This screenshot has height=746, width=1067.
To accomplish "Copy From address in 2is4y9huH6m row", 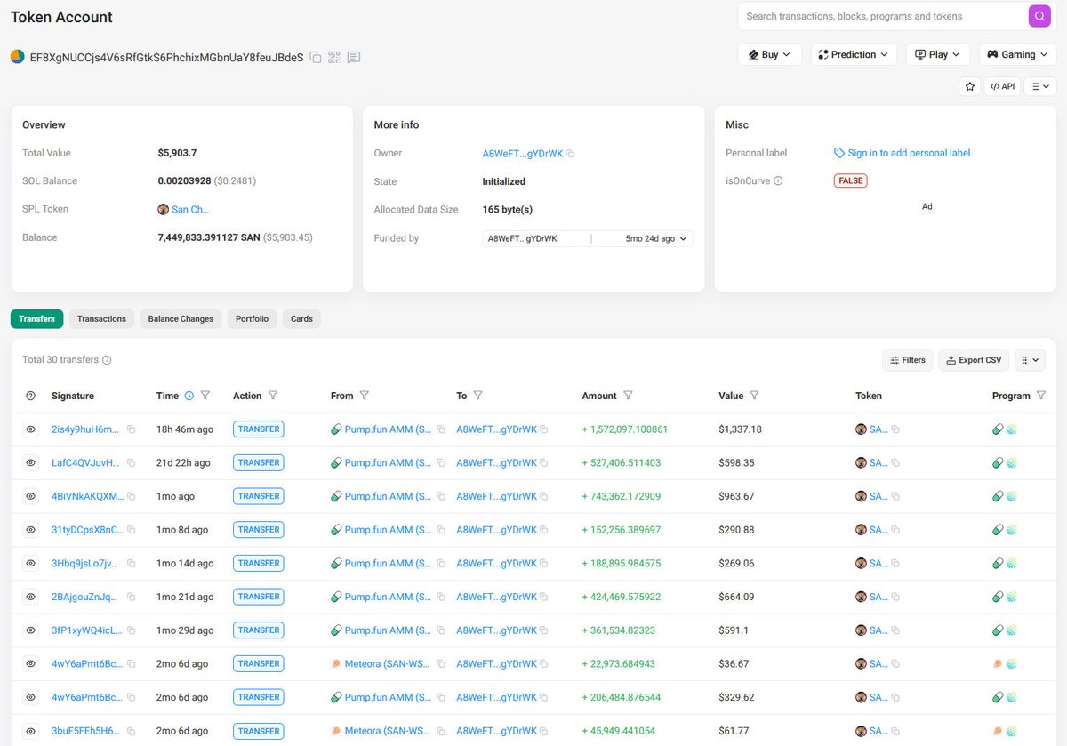I will pyautogui.click(x=441, y=429).
